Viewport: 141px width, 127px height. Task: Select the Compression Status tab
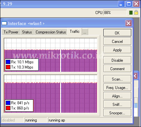click(51, 32)
